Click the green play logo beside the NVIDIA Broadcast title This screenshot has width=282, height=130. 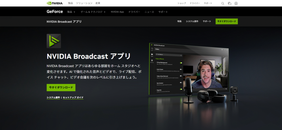click(x=152, y=45)
